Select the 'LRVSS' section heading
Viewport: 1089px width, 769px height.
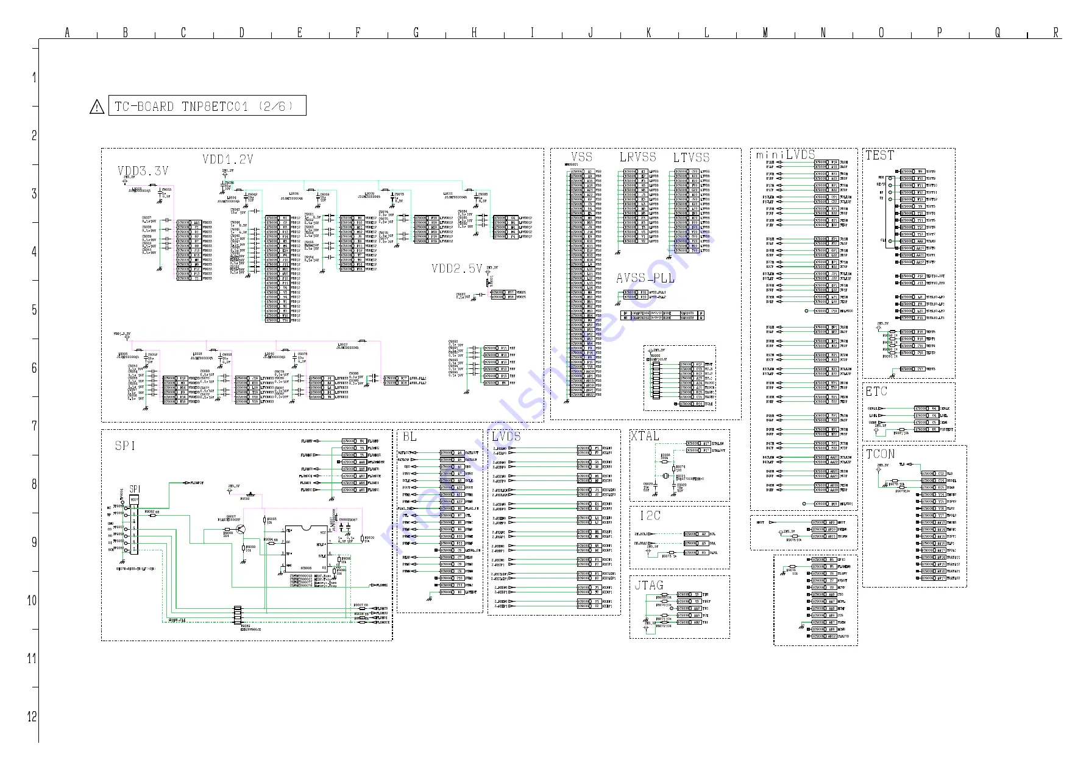[637, 157]
